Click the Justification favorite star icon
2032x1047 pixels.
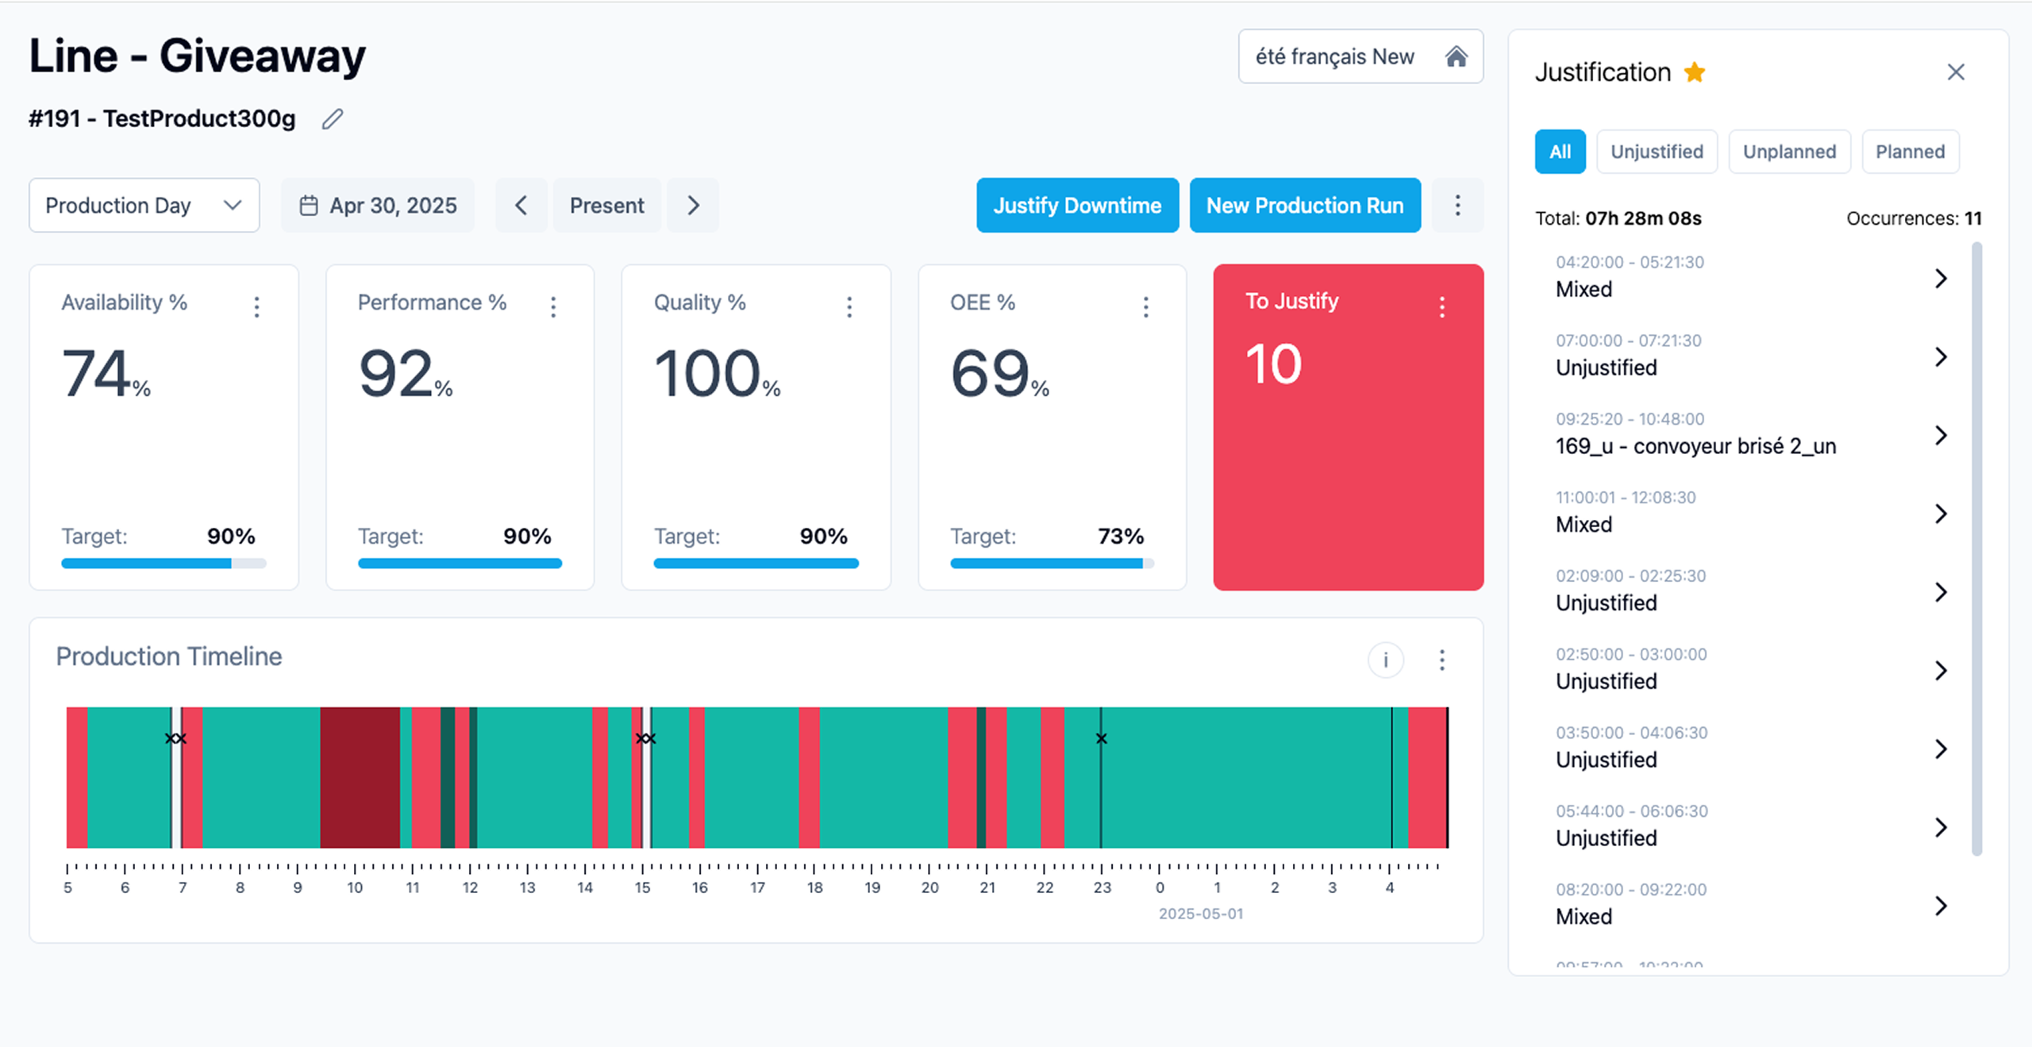(1695, 72)
